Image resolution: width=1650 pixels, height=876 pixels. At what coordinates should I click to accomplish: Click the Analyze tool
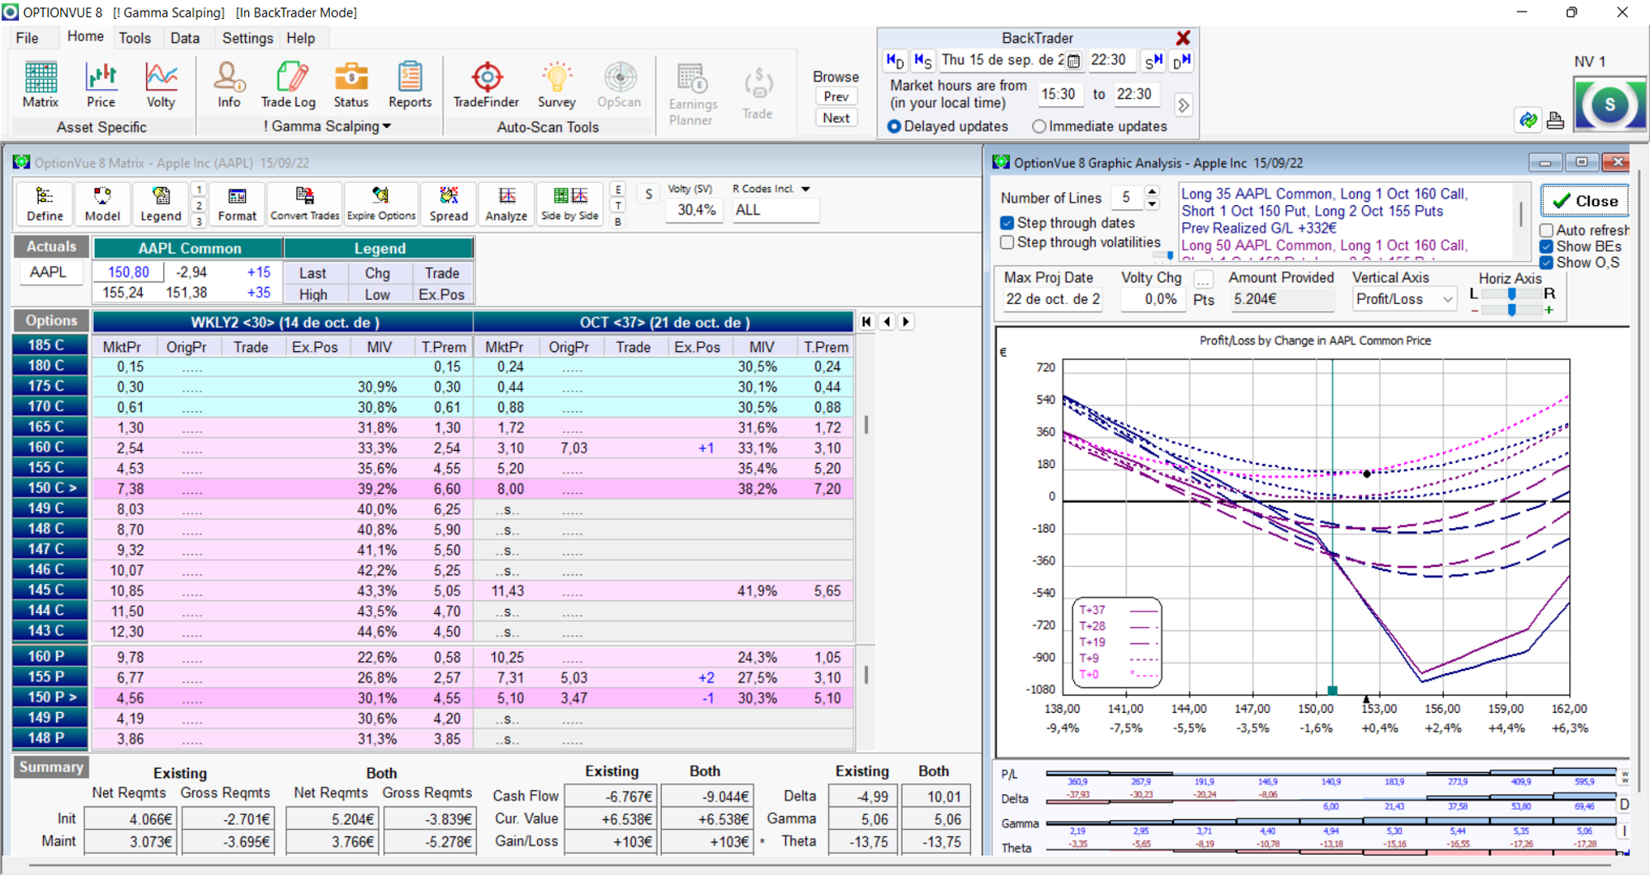pos(507,204)
